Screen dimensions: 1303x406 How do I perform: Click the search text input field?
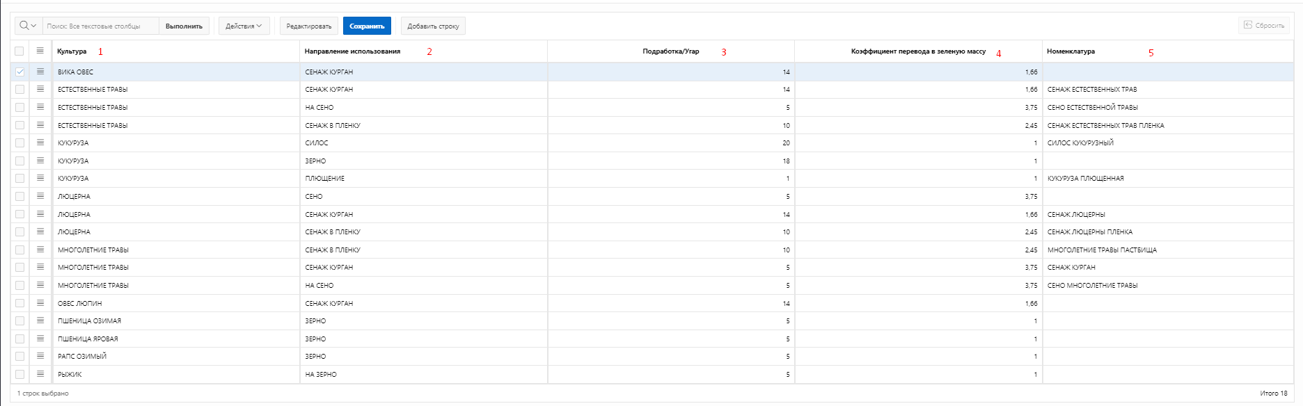pos(101,26)
